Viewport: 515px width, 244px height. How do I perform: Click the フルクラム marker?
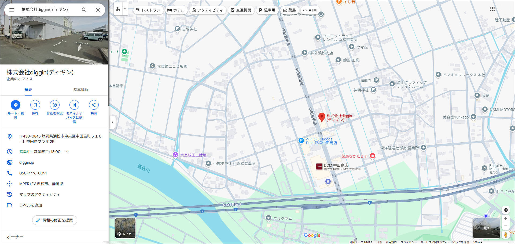[x=268, y=218]
